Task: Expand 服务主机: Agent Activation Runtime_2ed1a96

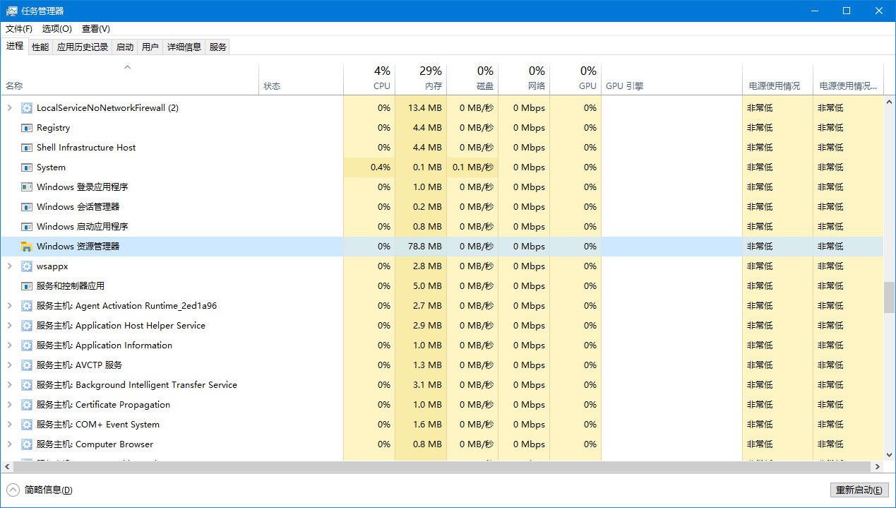Action: 9,306
